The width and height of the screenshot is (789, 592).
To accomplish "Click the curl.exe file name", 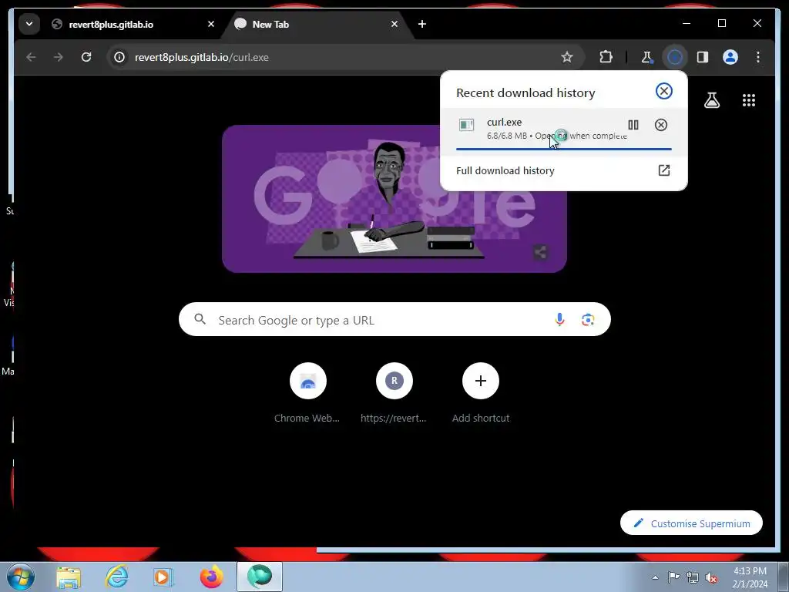I will (x=504, y=123).
